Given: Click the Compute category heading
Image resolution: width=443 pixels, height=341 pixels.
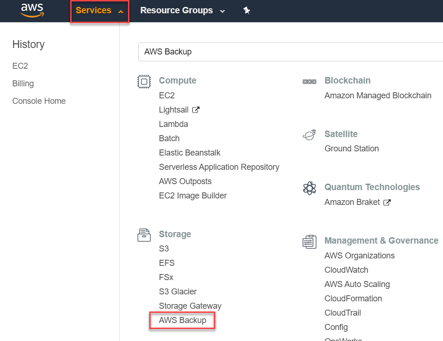Looking at the screenshot, I should click(x=177, y=80).
